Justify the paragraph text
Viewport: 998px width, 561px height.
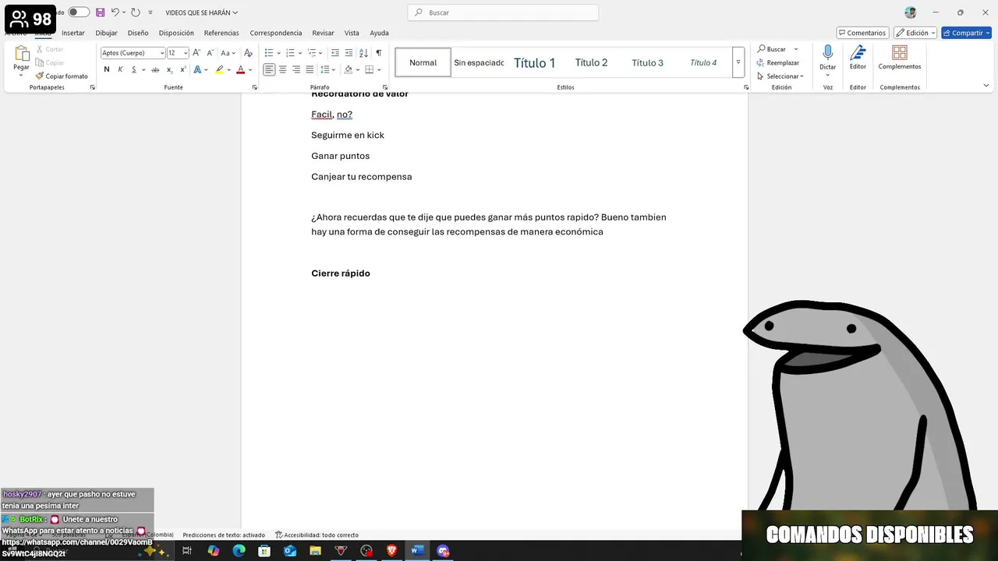tap(310, 69)
